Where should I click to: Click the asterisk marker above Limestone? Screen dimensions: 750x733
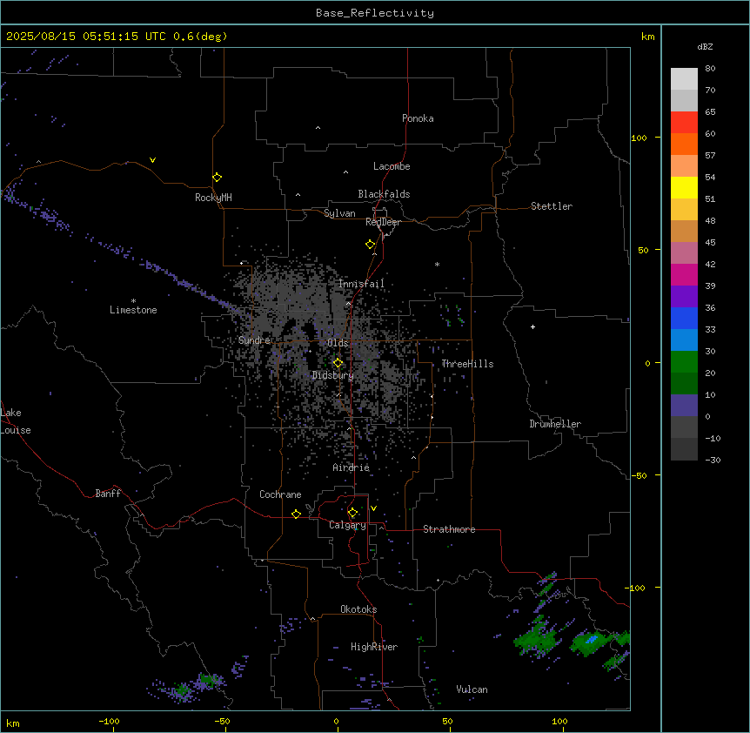pos(133,300)
